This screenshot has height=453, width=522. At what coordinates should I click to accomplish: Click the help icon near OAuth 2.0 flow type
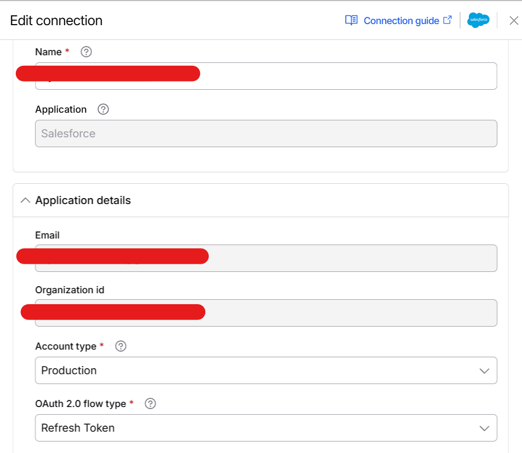click(x=150, y=404)
